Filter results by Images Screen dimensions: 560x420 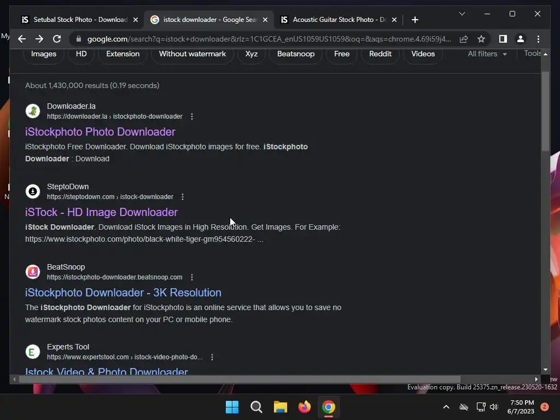(44, 54)
